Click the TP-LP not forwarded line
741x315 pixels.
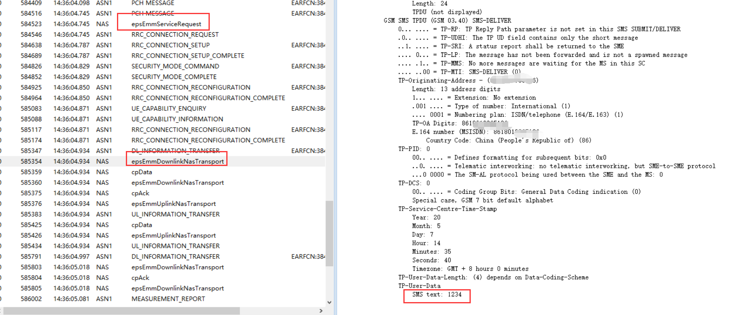(x=543, y=55)
